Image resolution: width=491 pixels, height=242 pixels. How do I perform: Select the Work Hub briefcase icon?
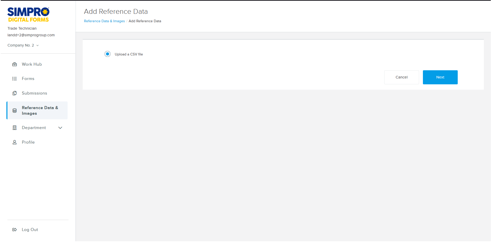pos(15,64)
